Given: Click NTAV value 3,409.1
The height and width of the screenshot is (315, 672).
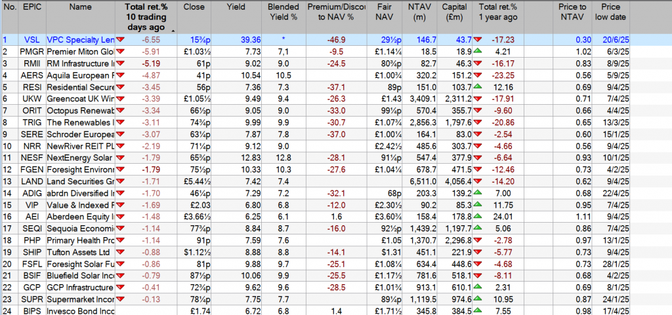Looking at the screenshot, I should [425, 100].
